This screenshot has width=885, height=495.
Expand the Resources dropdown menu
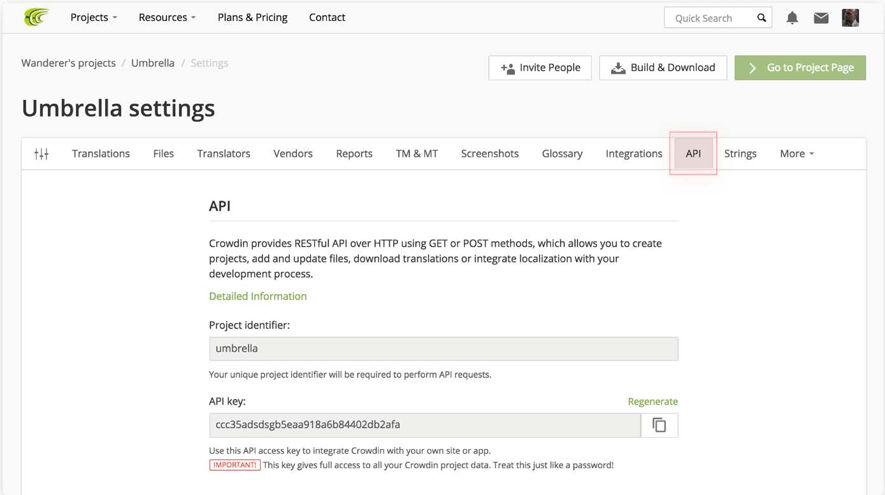(167, 17)
